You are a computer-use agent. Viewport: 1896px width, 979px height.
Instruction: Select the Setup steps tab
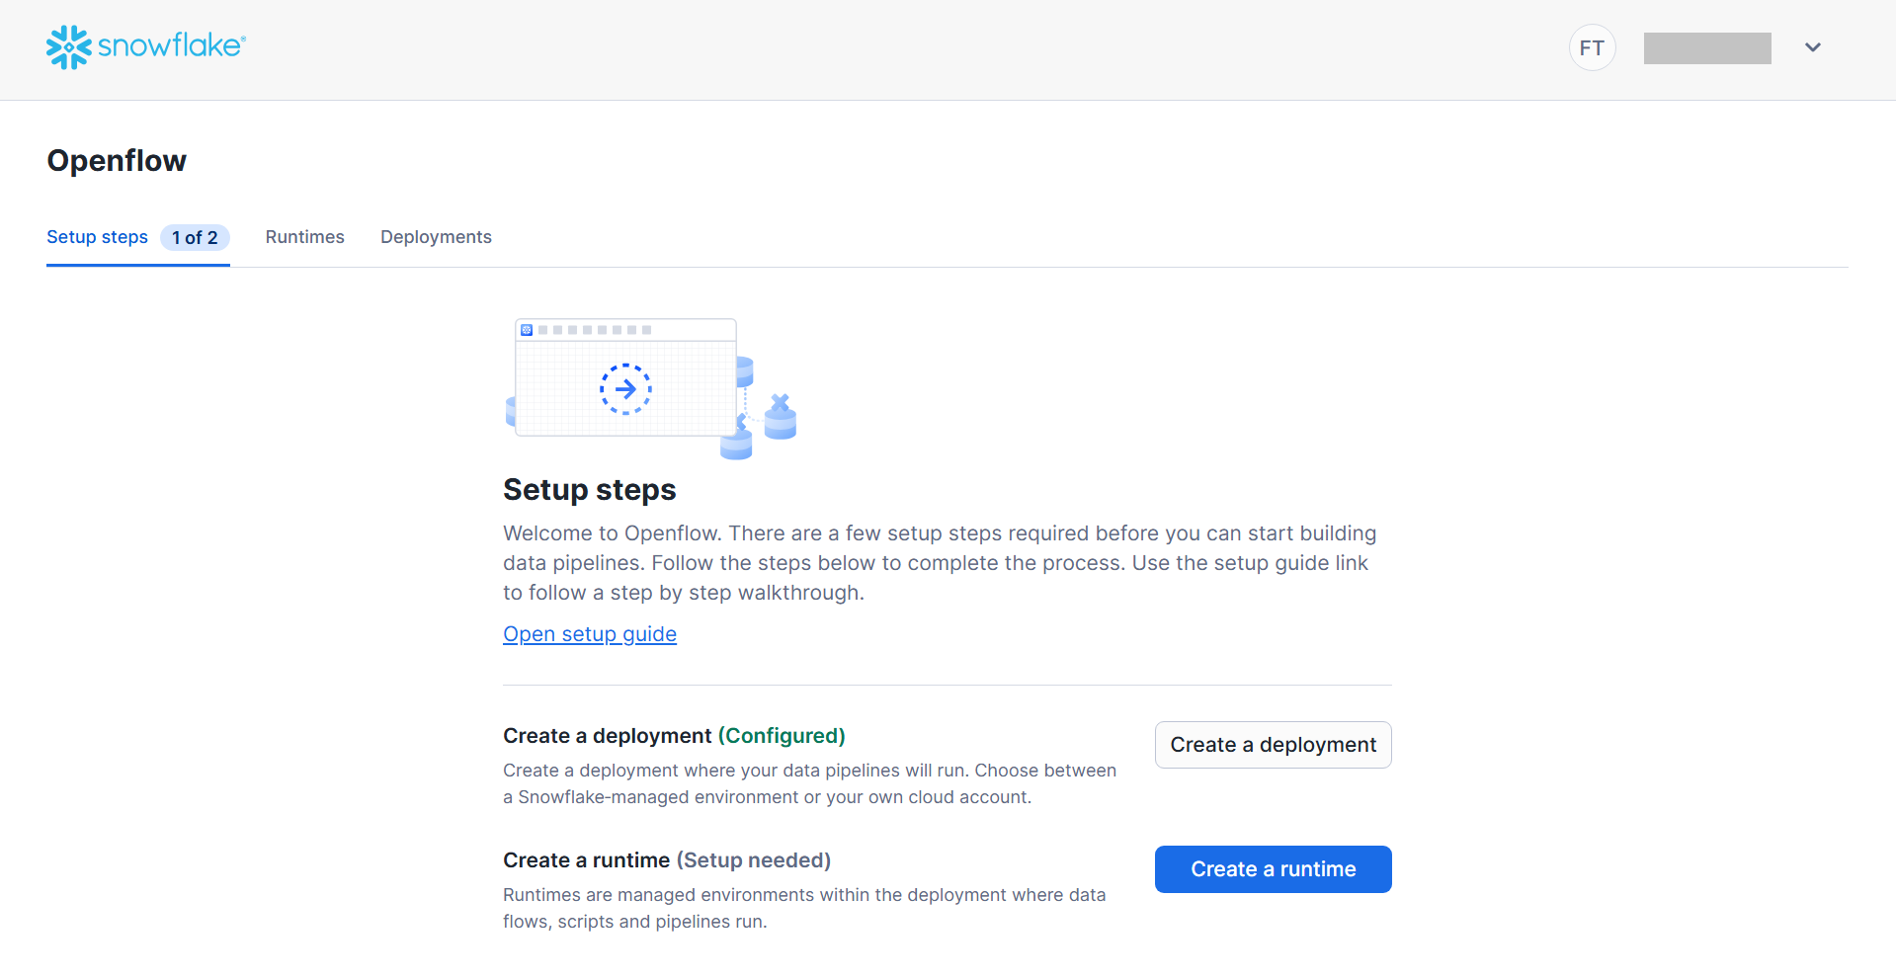point(97,237)
